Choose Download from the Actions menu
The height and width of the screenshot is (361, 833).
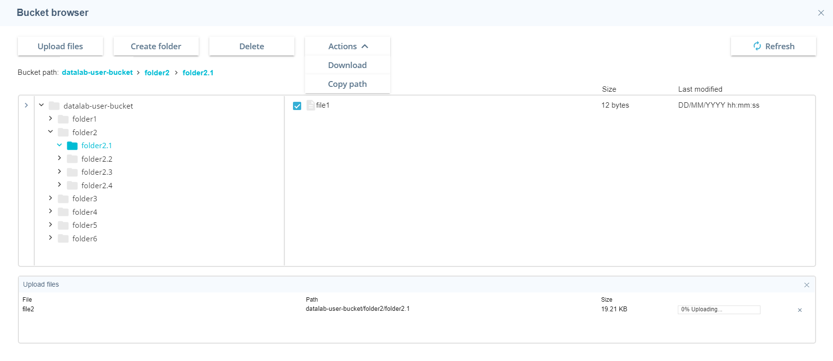[348, 65]
